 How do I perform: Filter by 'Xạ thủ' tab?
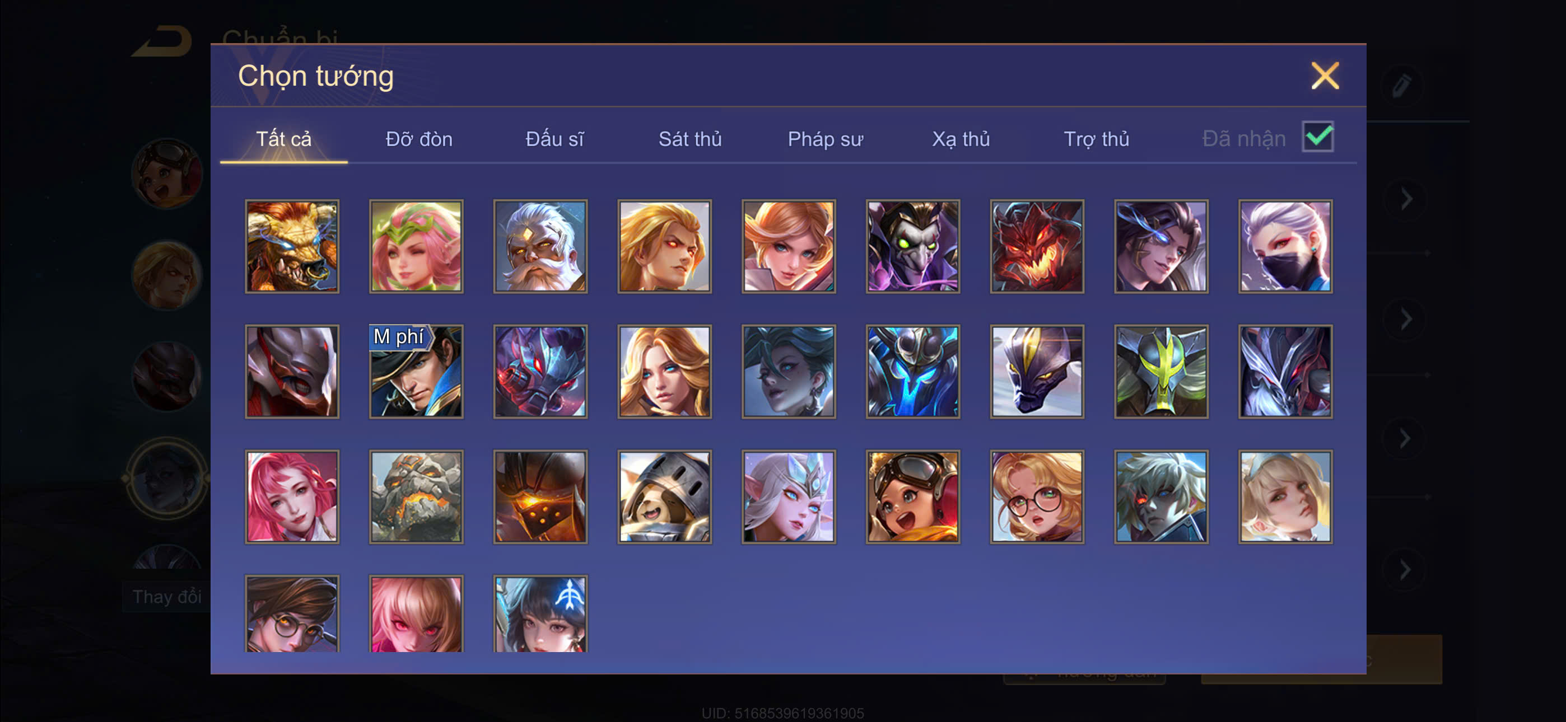pyautogui.click(x=961, y=139)
